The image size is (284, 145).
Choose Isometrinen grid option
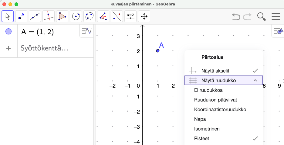coord(224,129)
